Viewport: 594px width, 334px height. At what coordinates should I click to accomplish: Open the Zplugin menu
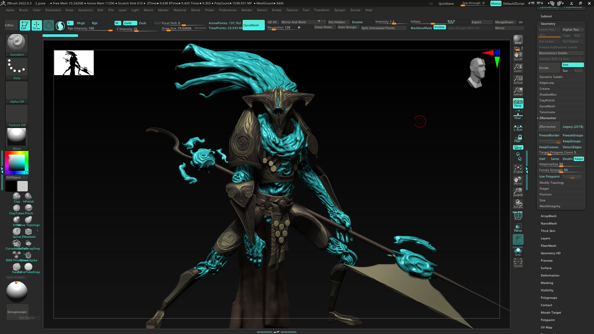tap(339, 10)
